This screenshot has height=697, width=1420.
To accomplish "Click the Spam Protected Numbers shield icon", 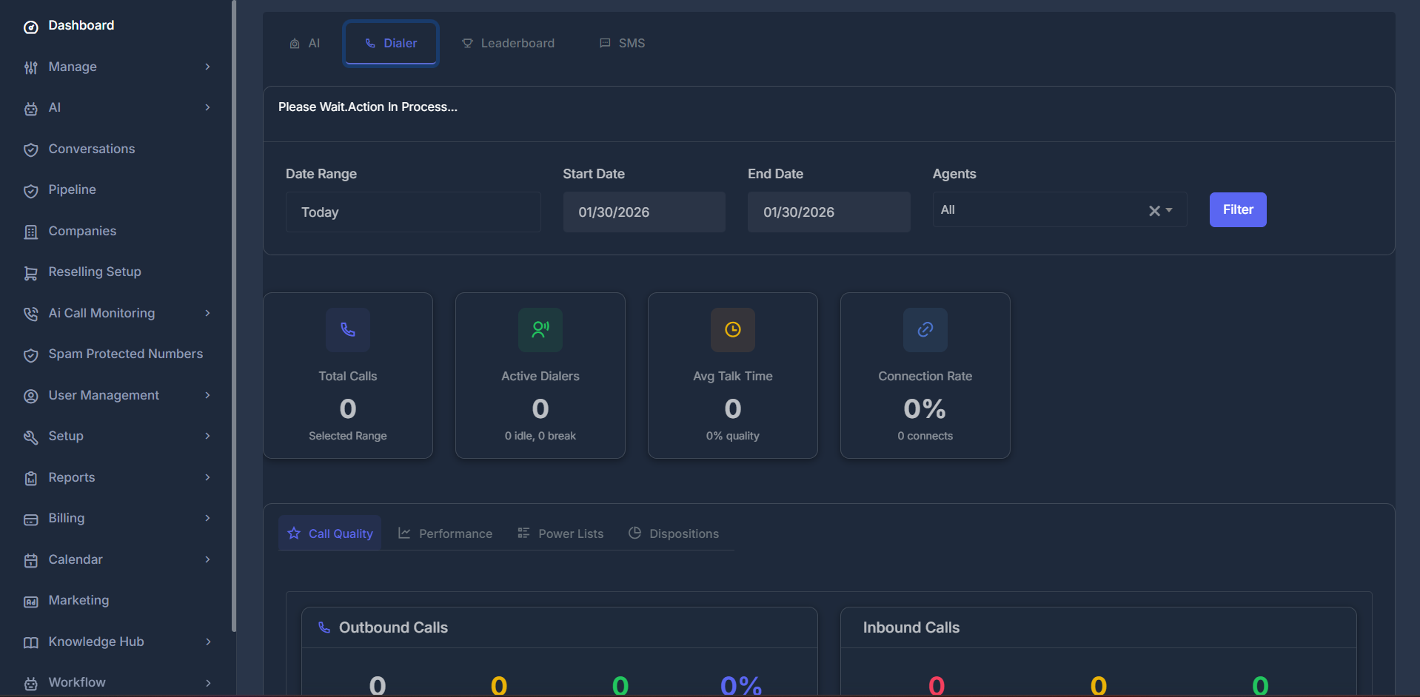I will point(30,354).
